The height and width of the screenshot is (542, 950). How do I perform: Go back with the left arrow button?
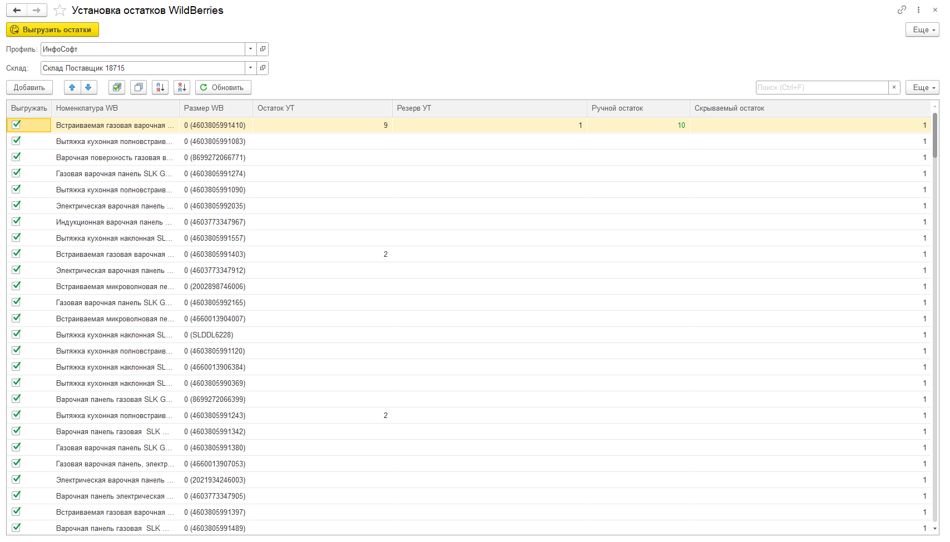point(17,10)
